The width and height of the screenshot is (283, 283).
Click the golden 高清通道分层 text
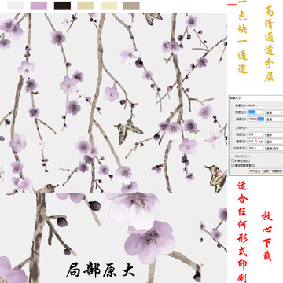pyautogui.click(x=270, y=43)
